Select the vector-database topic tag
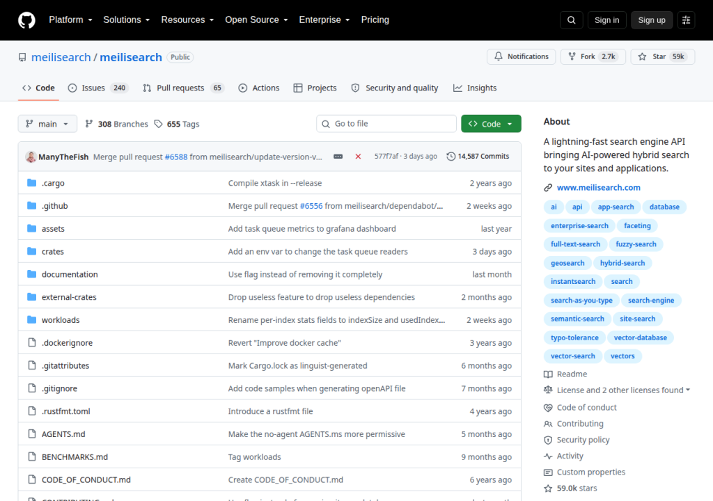Image resolution: width=713 pixels, height=501 pixels. (641, 337)
